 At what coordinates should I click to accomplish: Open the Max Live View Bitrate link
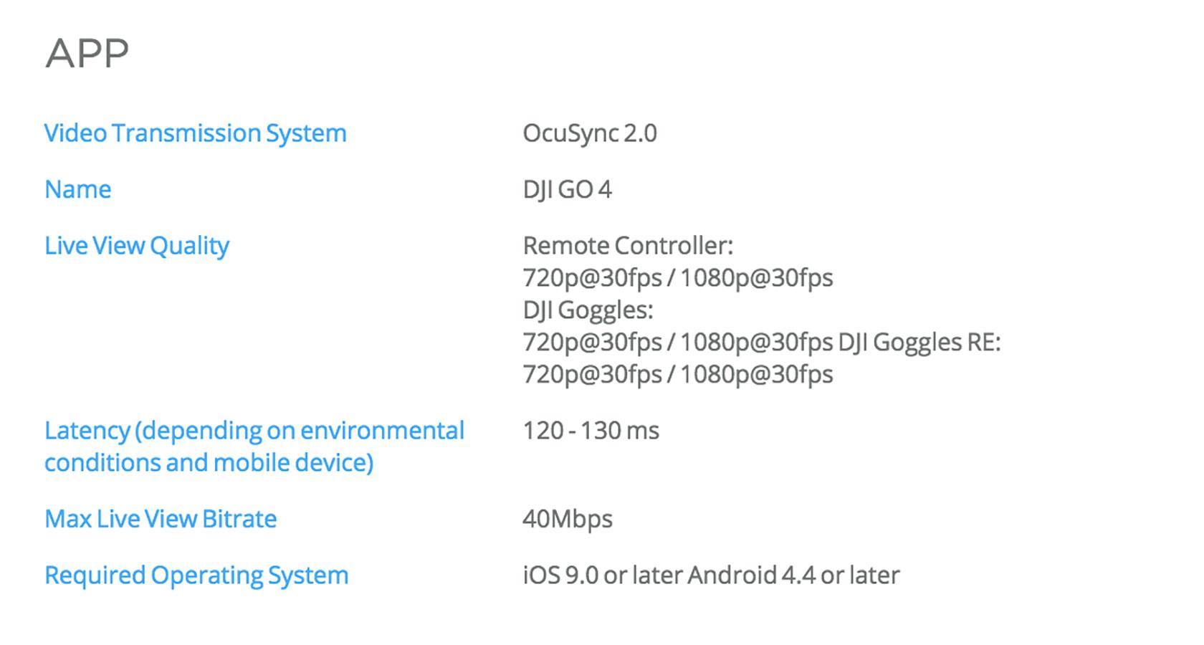coord(160,519)
